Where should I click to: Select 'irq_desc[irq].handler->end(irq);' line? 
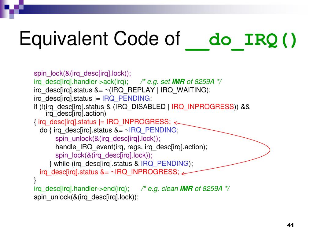[81, 188]
